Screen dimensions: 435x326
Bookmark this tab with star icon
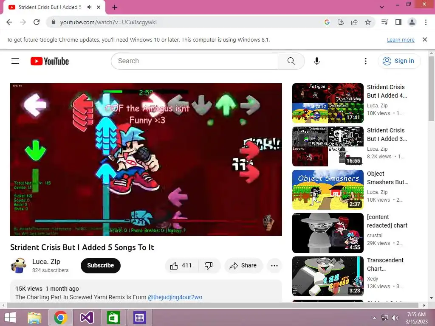click(368, 22)
